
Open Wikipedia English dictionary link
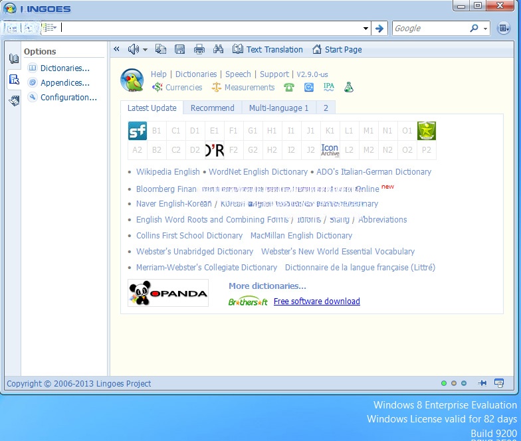(x=167, y=171)
